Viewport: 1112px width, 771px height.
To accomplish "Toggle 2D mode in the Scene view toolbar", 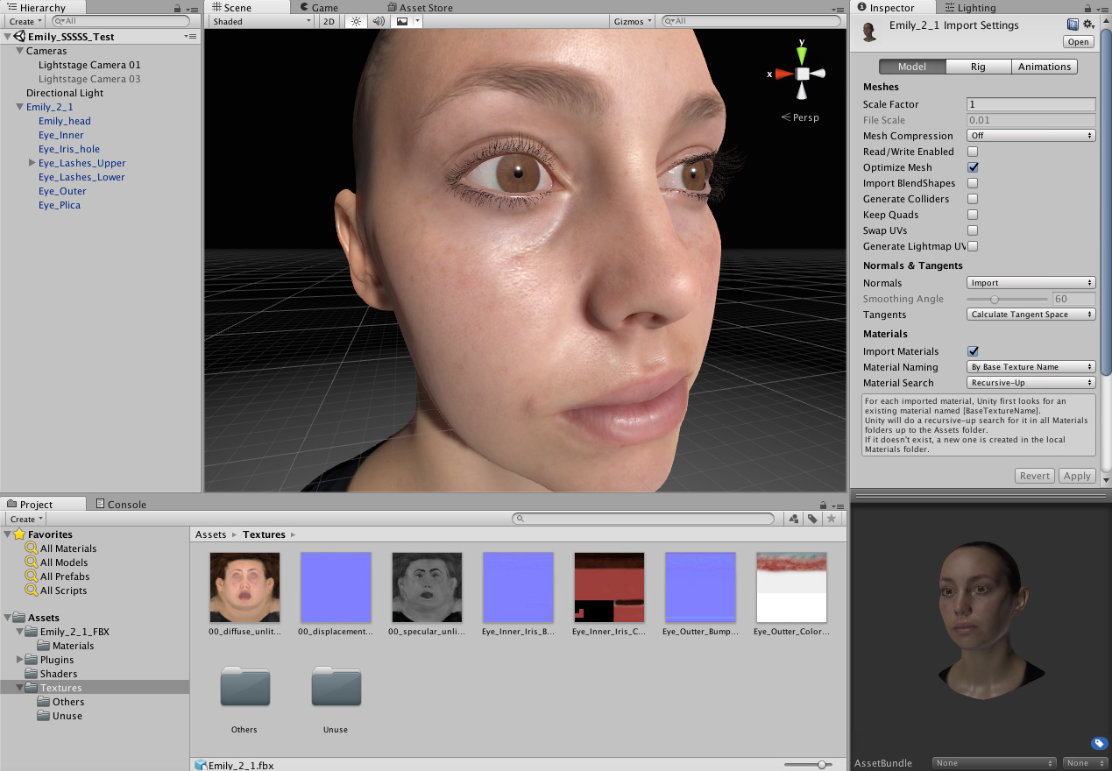I will tap(328, 21).
